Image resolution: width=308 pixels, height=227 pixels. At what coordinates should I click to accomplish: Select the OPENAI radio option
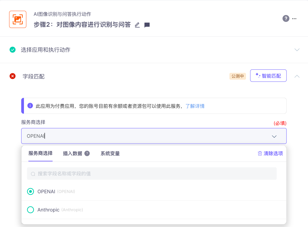pos(30,191)
